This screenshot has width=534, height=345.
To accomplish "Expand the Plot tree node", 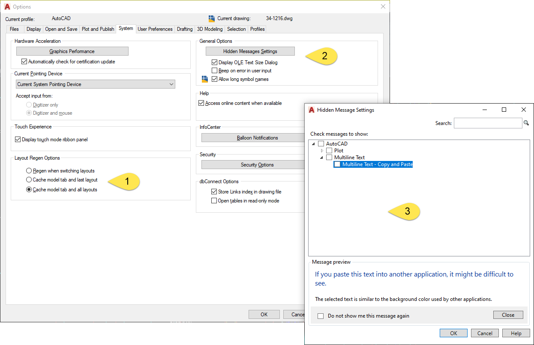I will [322, 151].
